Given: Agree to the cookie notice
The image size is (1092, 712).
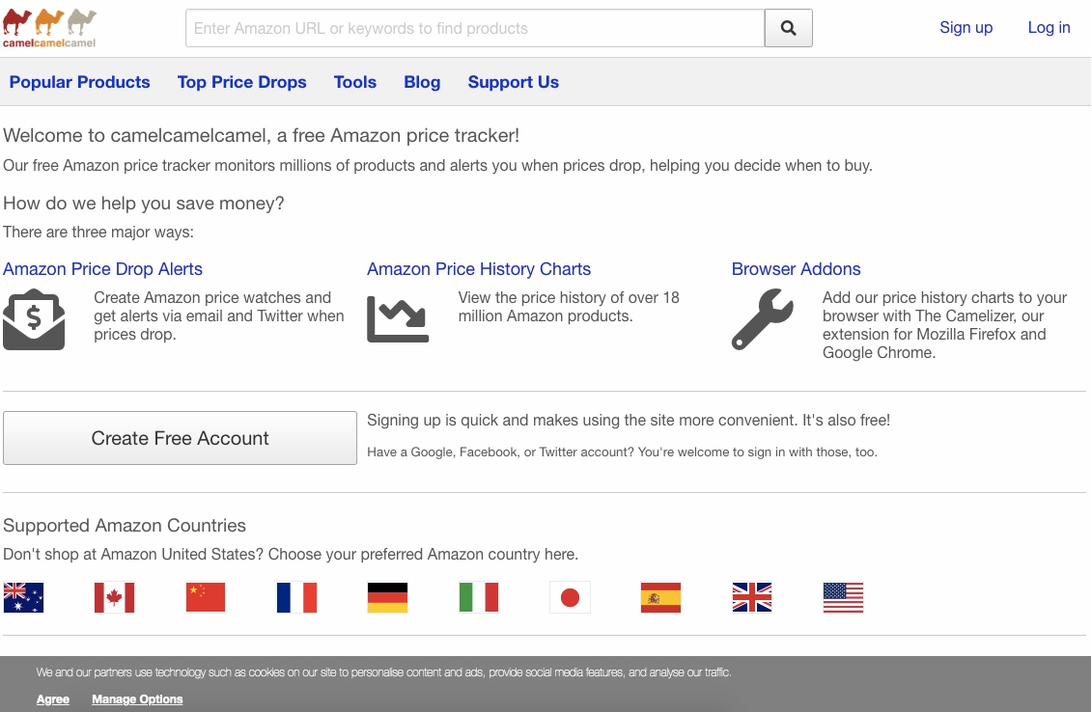Looking at the screenshot, I should point(52,698).
